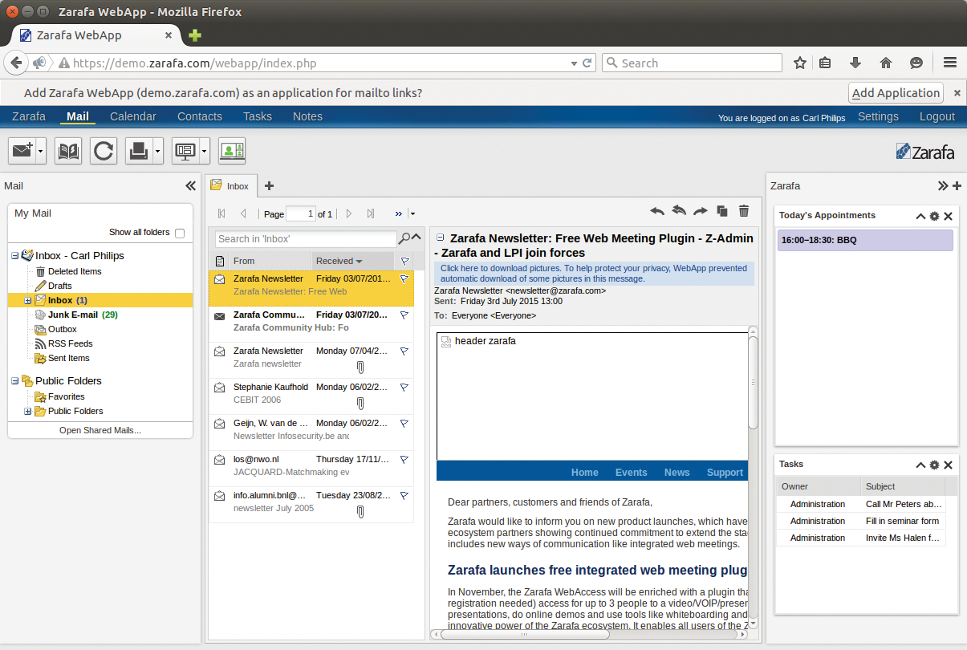Click the Add Application button
967x650 pixels.
point(895,92)
